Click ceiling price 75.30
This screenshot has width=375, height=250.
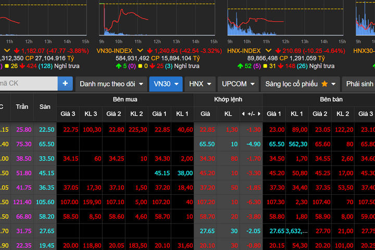[x=23, y=144]
